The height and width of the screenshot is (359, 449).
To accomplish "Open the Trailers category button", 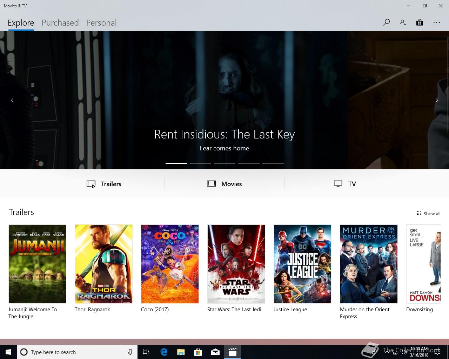I will tap(104, 184).
